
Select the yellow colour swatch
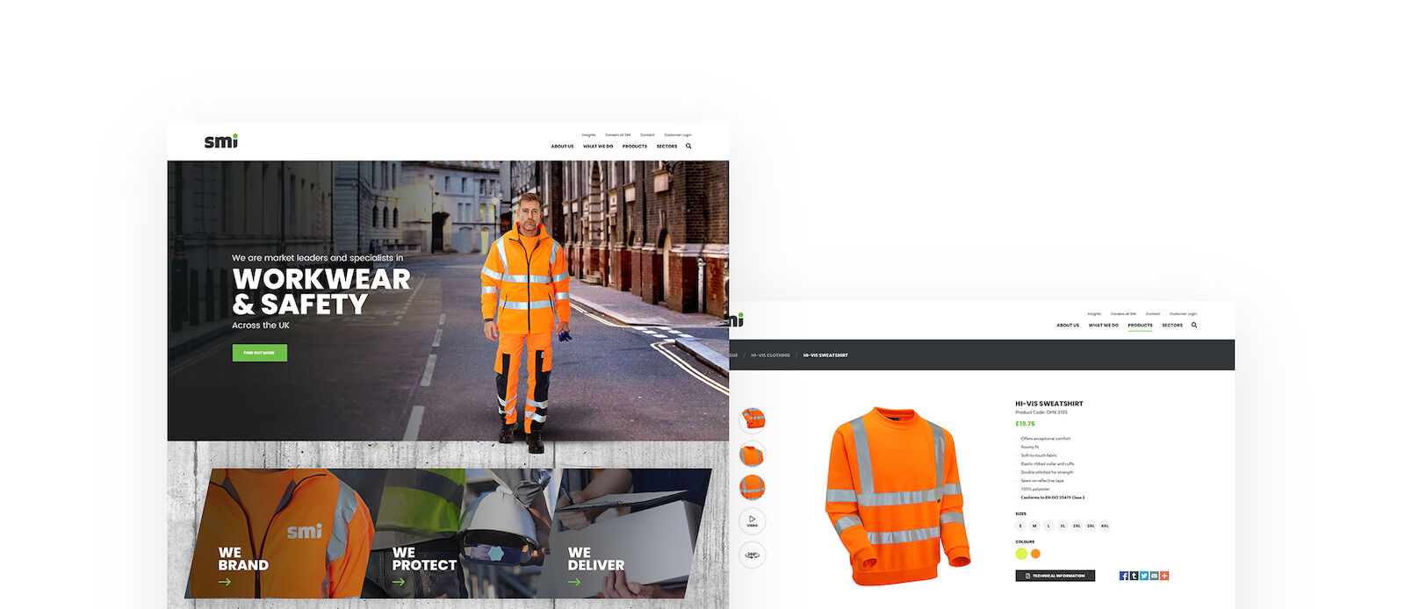[1021, 554]
